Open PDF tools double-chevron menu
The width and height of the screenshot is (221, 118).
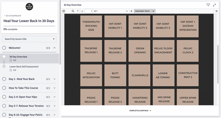pyautogui.click(x=216, y=11)
